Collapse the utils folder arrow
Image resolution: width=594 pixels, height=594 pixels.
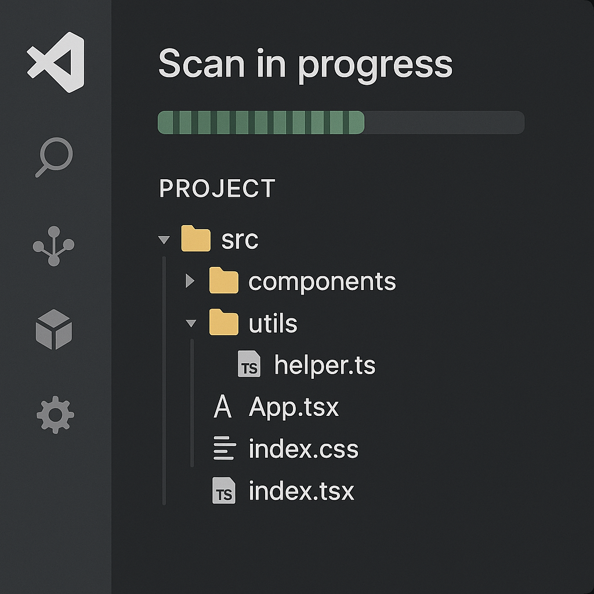pos(191,323)
